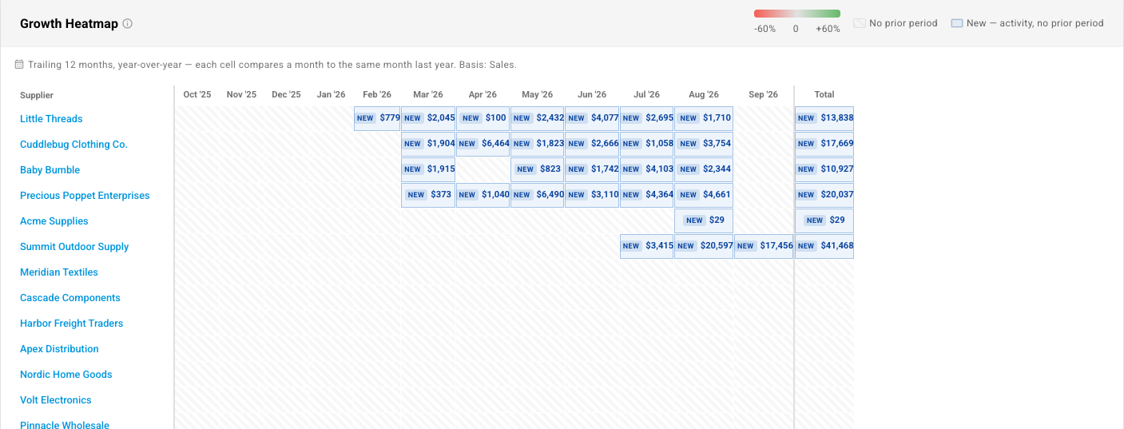Screen dimensions: 1124x429
Task: Select the $3,754 August cell for Cuddlebug
Action: point(704,144)
